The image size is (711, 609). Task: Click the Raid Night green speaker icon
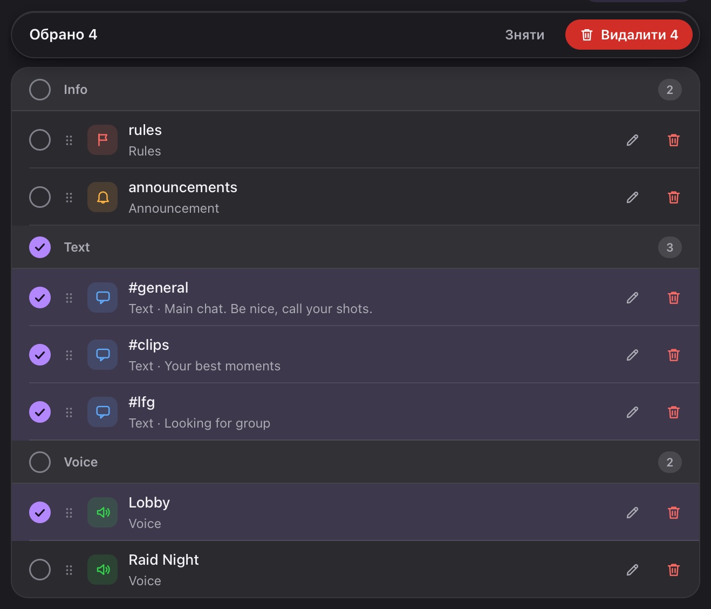pyautogui.click(x=102, y=570)
